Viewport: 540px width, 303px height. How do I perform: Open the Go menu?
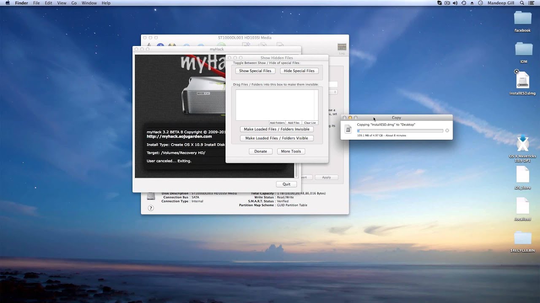(x=74, y=3)
